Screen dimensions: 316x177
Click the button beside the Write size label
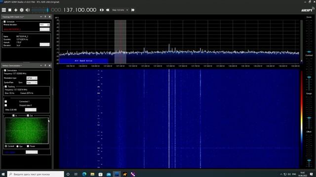pyautogui.click(x=31, y=110)
